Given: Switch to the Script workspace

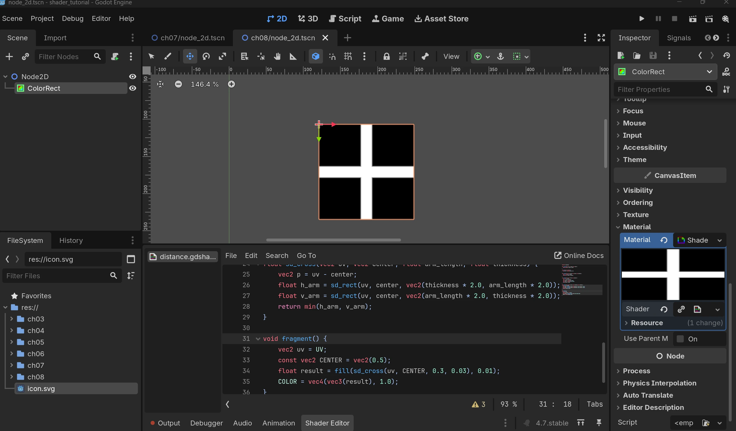Looking at the screenshot, I should 345,19.
